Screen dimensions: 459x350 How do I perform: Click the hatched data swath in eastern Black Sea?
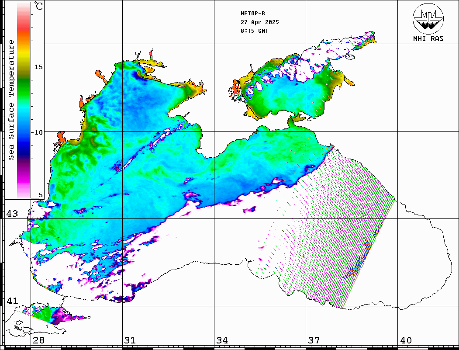pos(337,229)
